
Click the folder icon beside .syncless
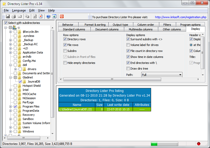click(x=19, y=36)
